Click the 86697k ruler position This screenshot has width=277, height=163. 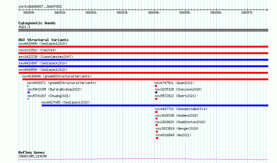click(247, 12)
